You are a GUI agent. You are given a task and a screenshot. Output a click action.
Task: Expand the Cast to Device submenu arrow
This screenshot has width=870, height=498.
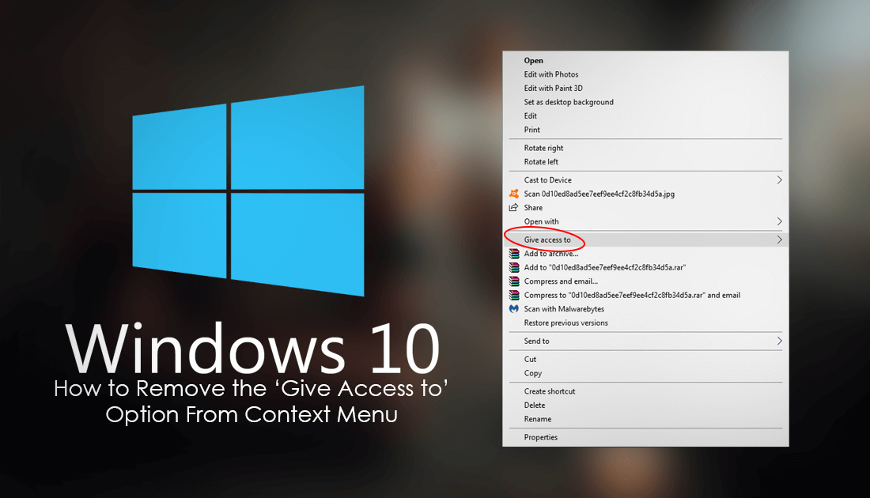tap(779, 179)
